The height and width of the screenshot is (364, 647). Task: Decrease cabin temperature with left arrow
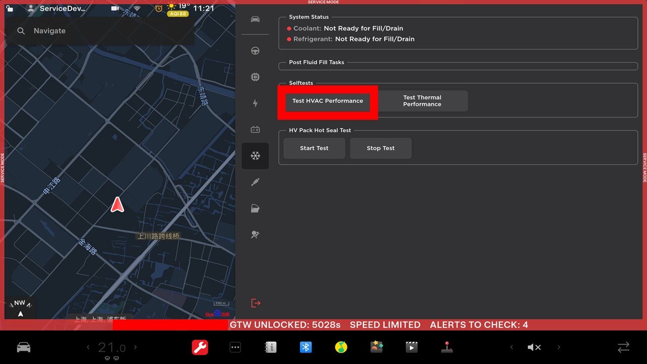click(x=88, y=347)
